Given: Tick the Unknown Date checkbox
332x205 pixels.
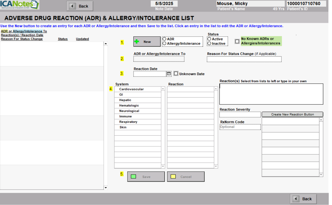Looking at the screenshot, I should (x=176, y=73).
